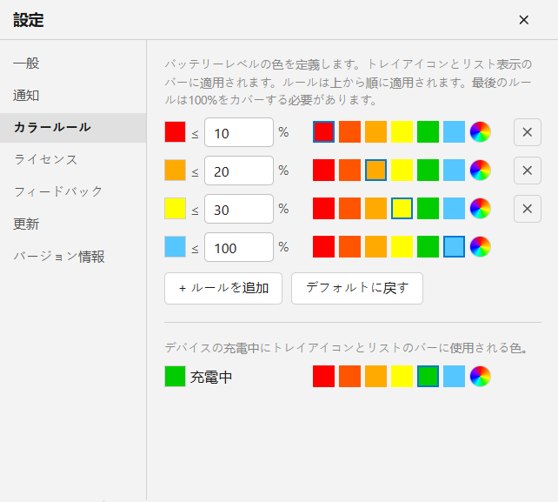The height and width of the screenshot is (502, 558).
Task: Add a new rule with ルールを追加
Action: [x=223, y=288]
